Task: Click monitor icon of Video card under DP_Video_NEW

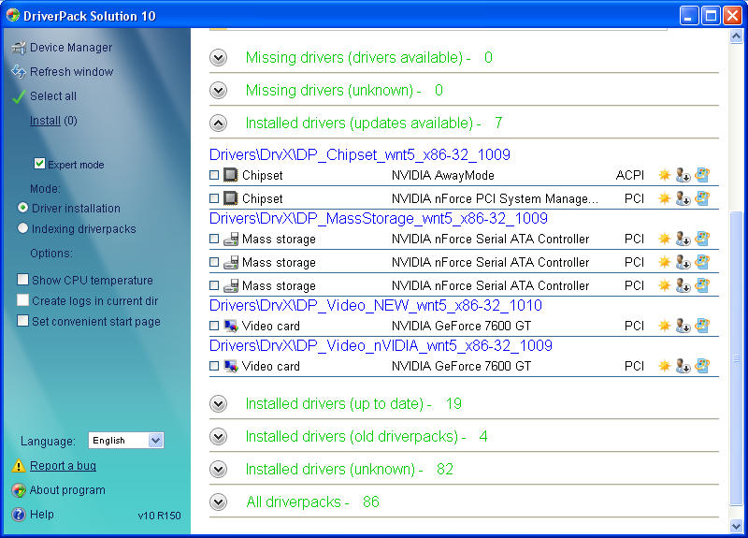Action: coord(231,326)
